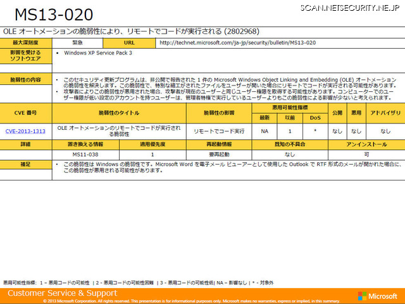The image size is (405, 304).
Task: Click the MS13-020 slide title
Action: coord(54,15)
